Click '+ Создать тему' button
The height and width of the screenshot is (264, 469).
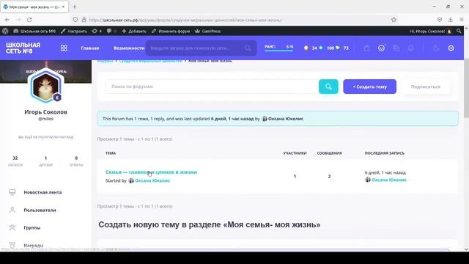coord(369,87)
